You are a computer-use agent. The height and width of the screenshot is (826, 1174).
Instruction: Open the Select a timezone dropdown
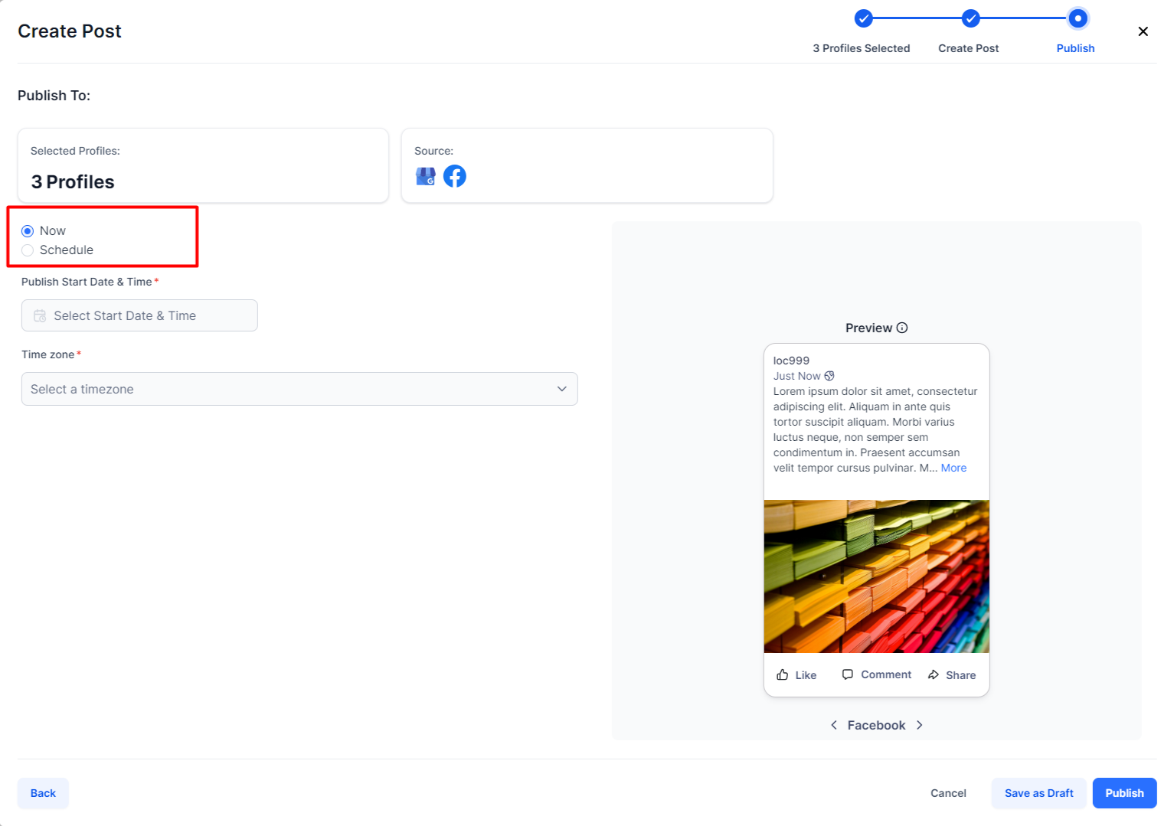tap(299, 389)
